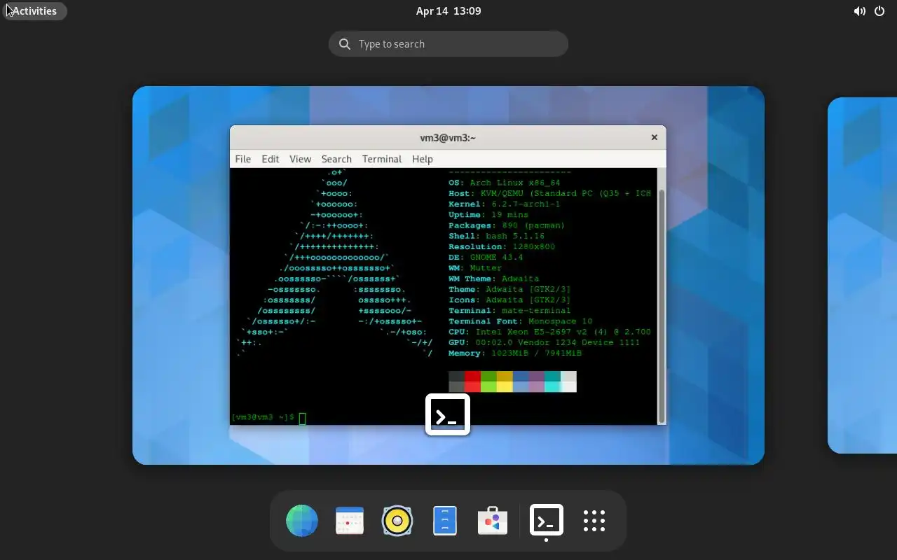Click the cyan color block in neofetch output
Image resolution: width=897 pixels, height=560 pixels.
coord(553,381)
